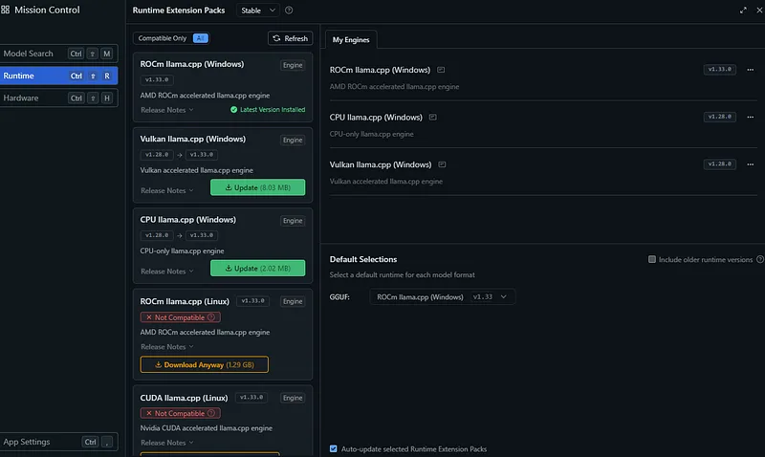
Task: Click the v1.33.0 target version on Vulkan card
Action: (x=202, y=155)
